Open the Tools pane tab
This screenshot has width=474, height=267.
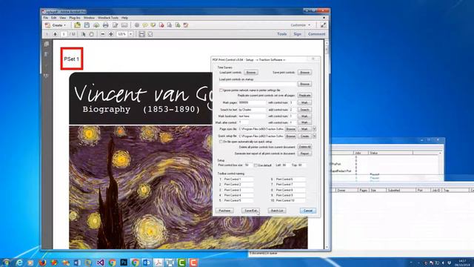[x=281, y=34]
